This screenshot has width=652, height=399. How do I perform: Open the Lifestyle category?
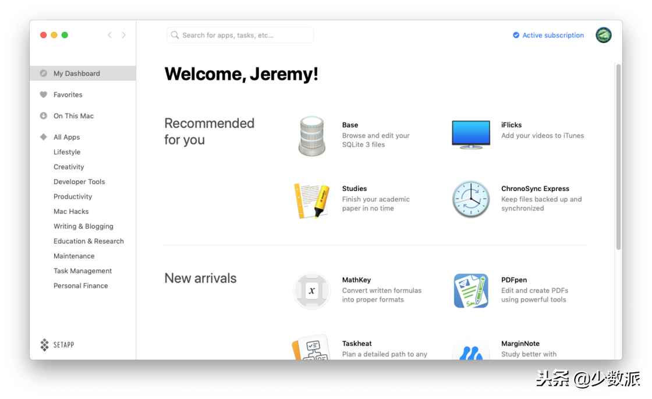tap(67, 152)
